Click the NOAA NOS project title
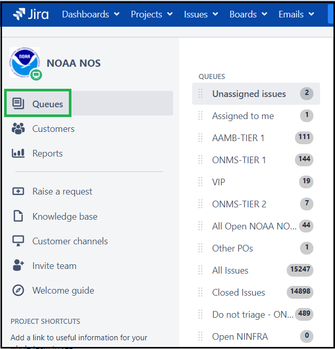 [73, 63]
